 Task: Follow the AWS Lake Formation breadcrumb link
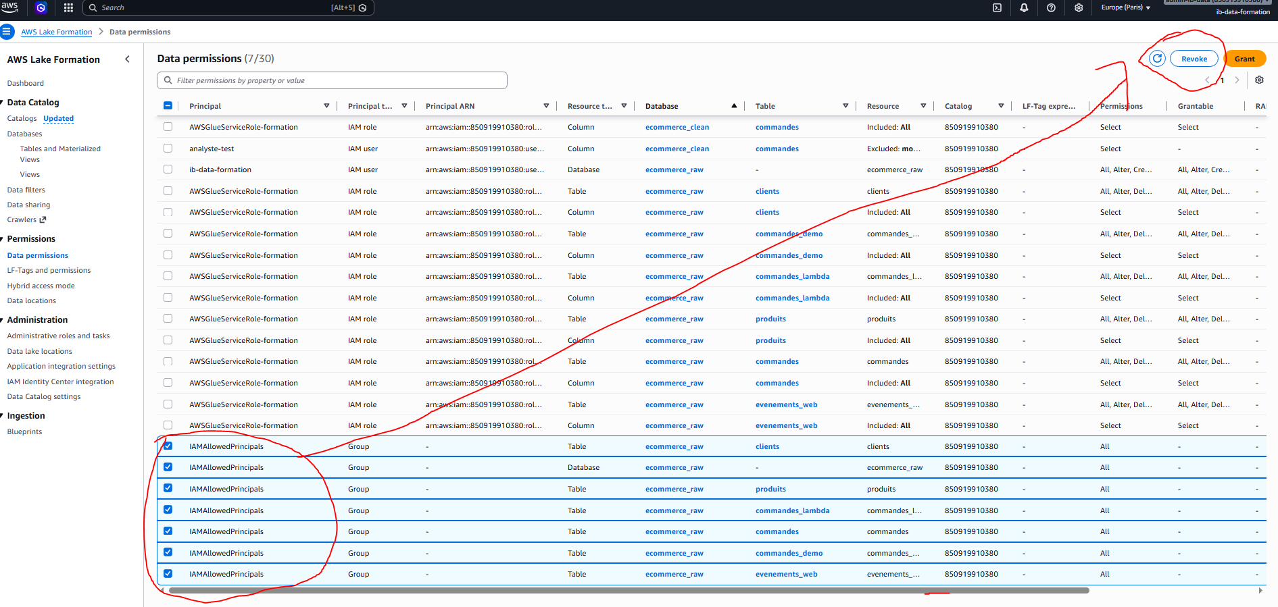56,32
